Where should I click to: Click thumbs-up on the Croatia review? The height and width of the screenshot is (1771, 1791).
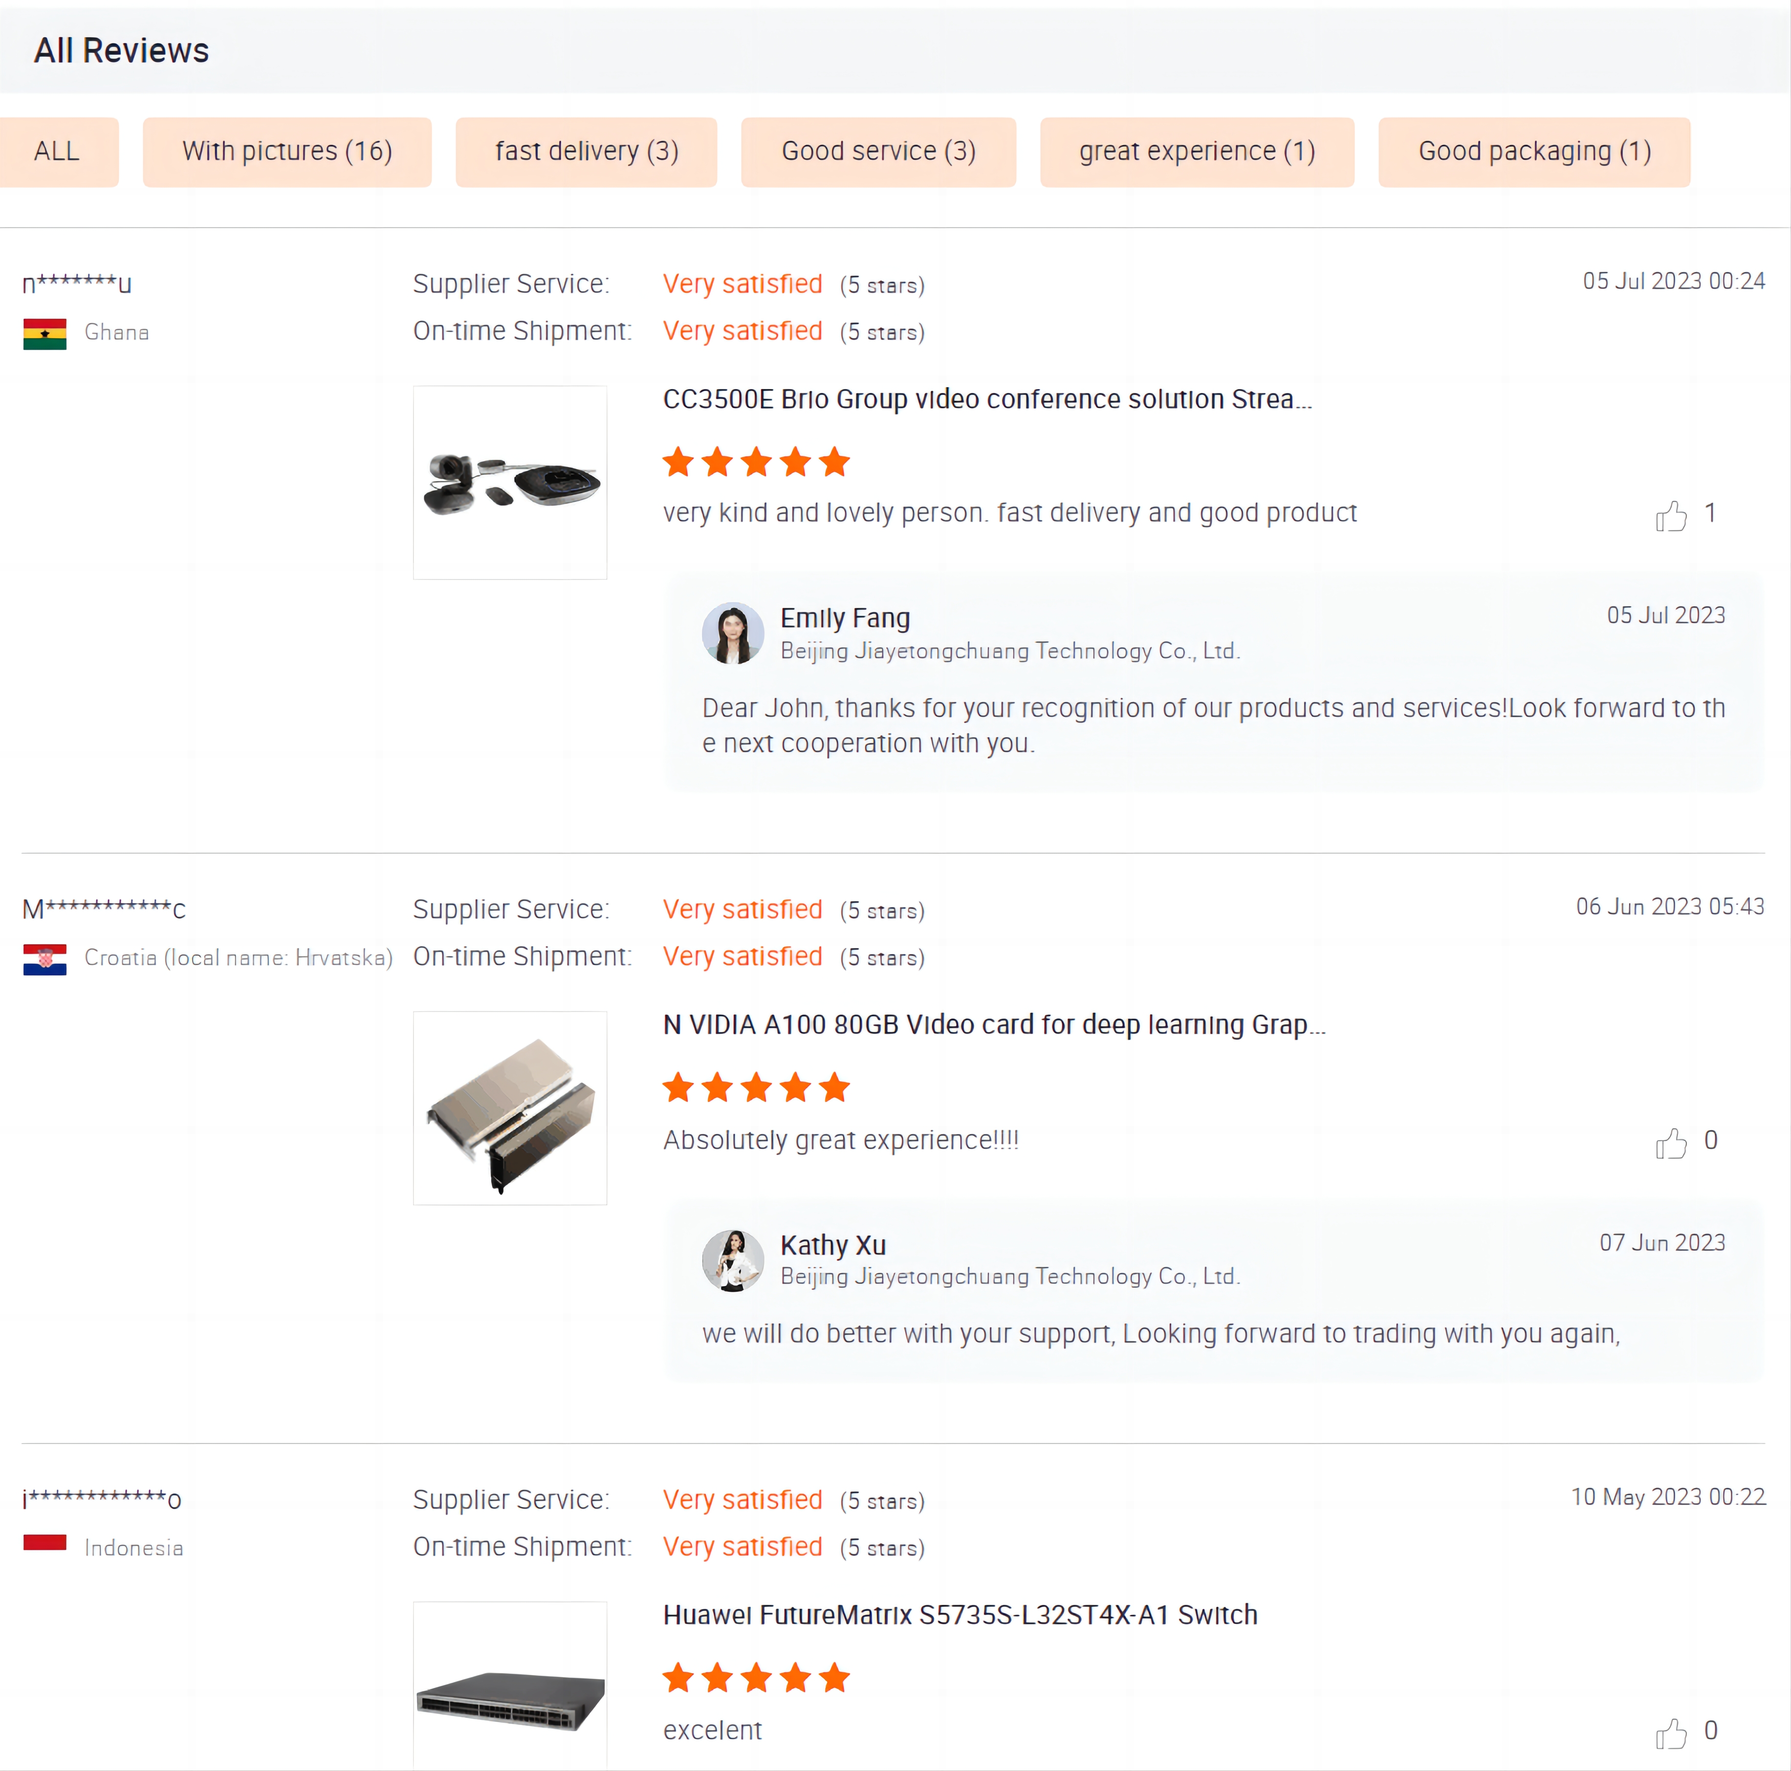tap(1670, 1143)
